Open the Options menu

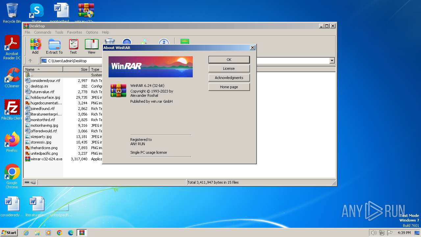point(92,32)
